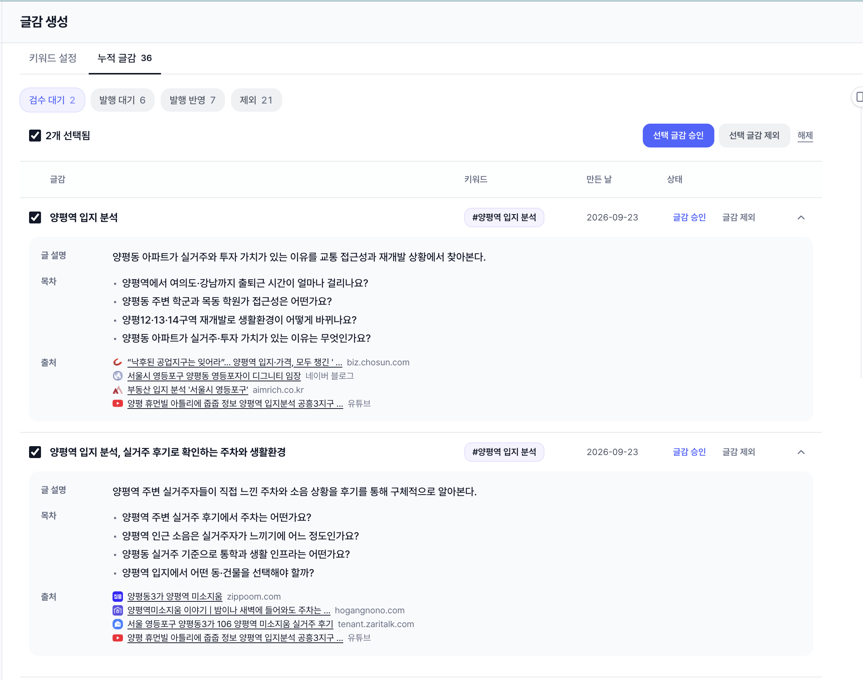Screen dimensions: 863x680
Task: Click the zippoom.com source icon
Action: tap(117, 596)
